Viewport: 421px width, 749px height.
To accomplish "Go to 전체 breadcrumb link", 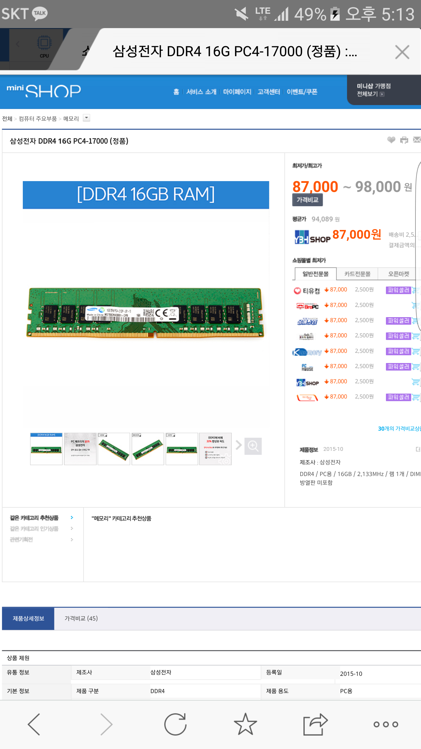I will [x=7, y=118].
